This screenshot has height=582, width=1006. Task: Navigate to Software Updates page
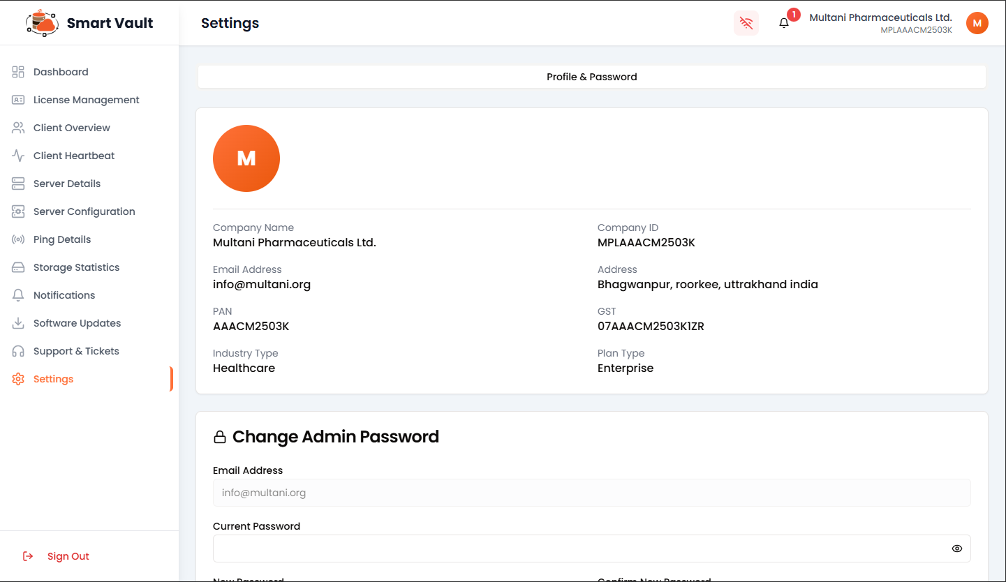[77, 323]
